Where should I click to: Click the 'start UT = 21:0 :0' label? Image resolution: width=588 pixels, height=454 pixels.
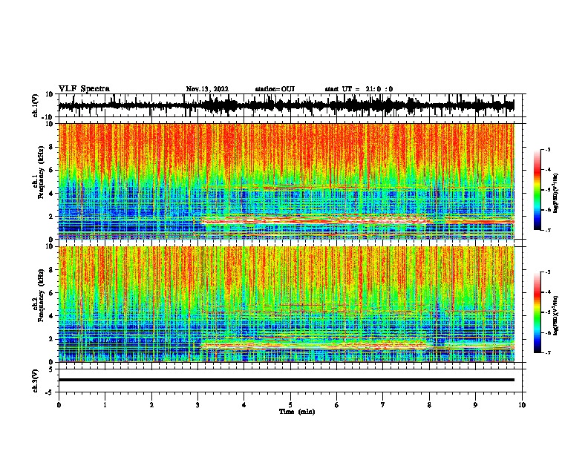pyautogui.click(x=359, y=89)
